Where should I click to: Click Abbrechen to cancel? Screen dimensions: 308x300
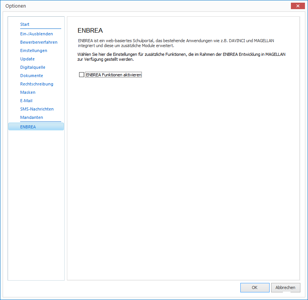(286, 287)
